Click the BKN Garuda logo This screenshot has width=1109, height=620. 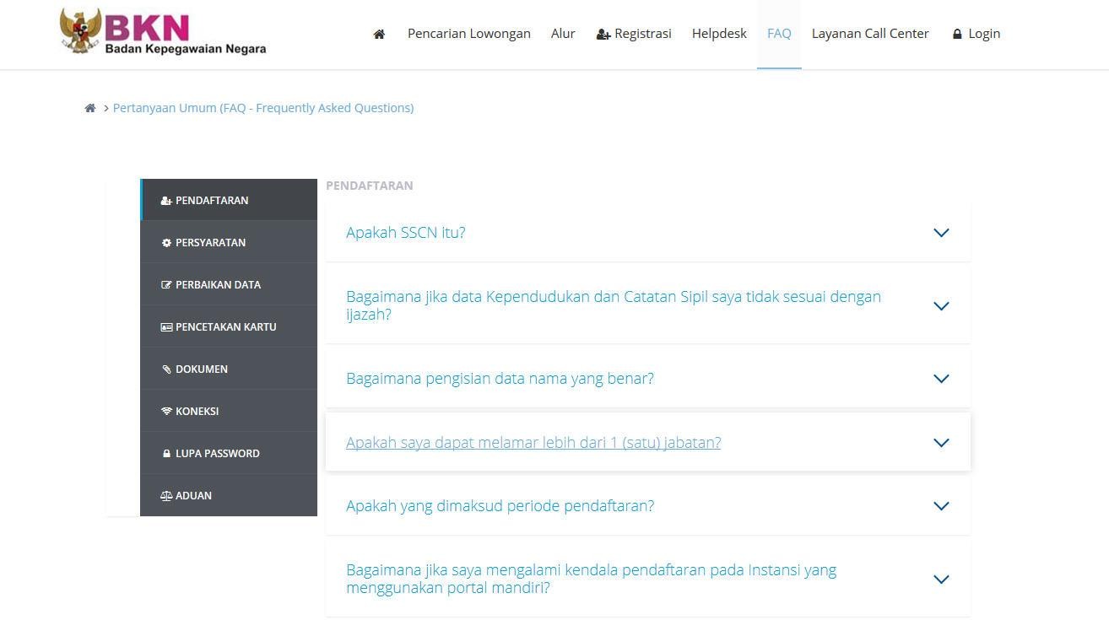coord(80,30)
